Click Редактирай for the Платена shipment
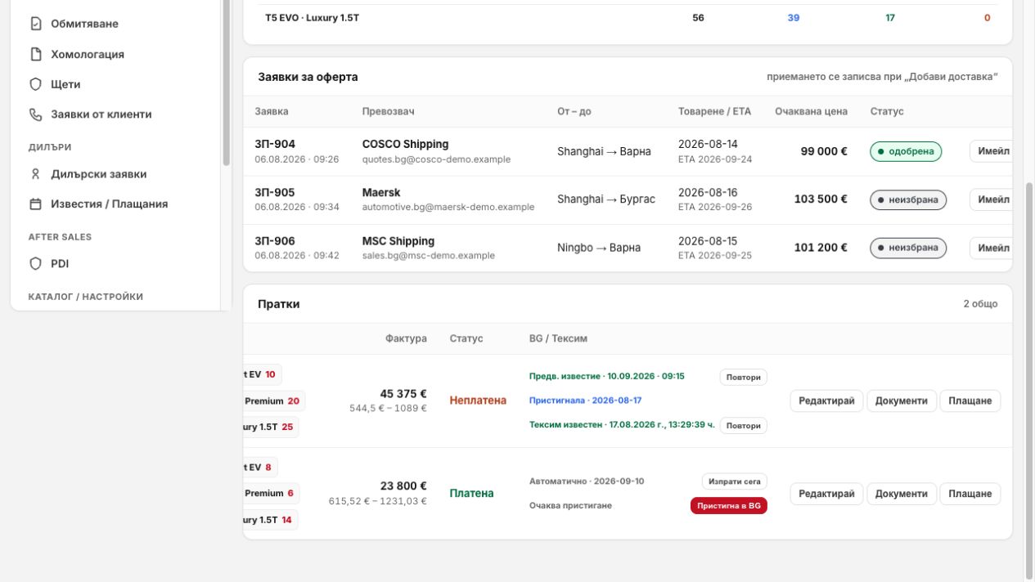 pyautogui.click(x=826, y=494)
